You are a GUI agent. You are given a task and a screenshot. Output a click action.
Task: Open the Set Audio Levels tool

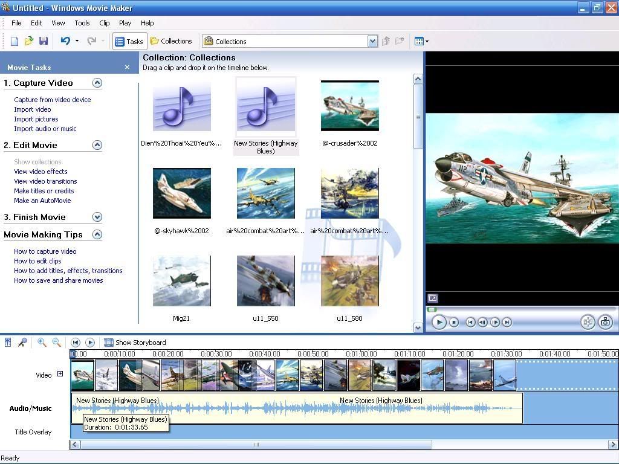[8, 343]
